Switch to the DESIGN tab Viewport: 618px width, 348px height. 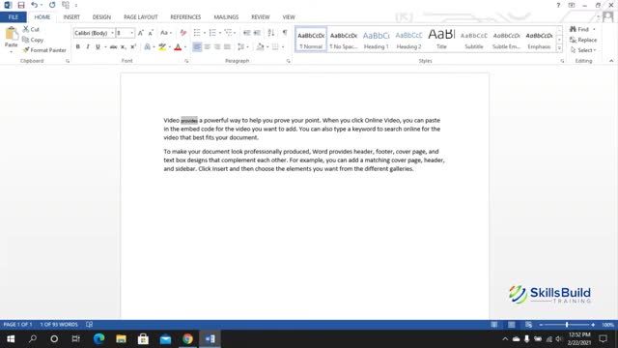point(101,17)
